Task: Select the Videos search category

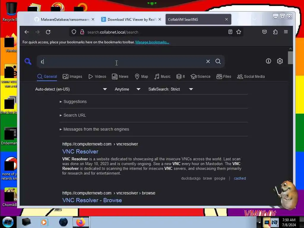Action: click(x=97, y=77)
